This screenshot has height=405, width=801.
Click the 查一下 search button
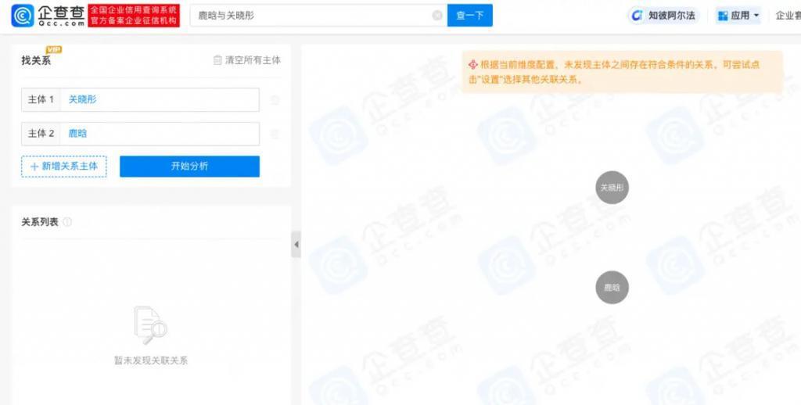[x=470, y=16]
